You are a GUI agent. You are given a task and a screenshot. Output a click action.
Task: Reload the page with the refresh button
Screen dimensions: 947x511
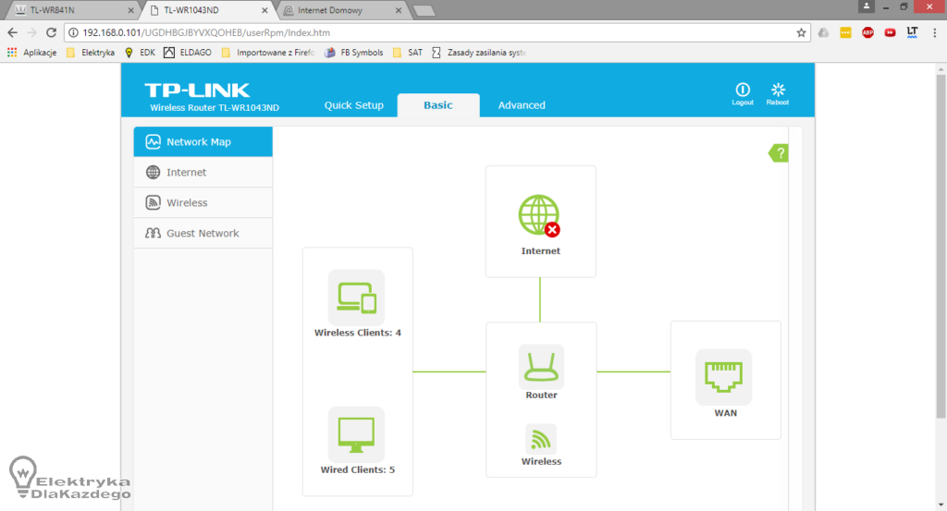(x=51, y=32)
